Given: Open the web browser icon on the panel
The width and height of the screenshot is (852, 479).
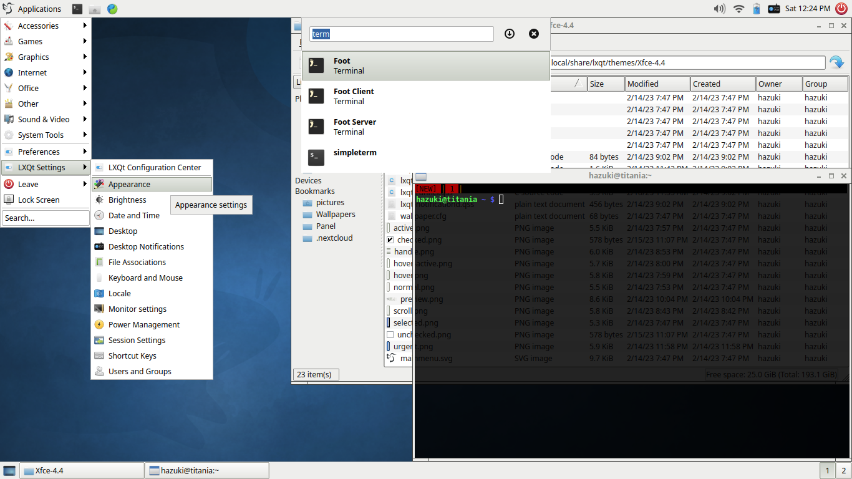Looking at the screenshot, I should click(x=112, y=9).
